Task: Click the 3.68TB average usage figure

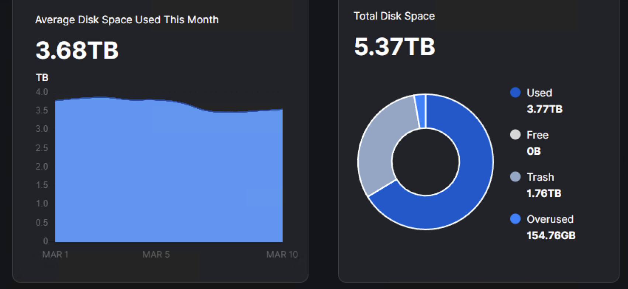Action: click(77, 50)
